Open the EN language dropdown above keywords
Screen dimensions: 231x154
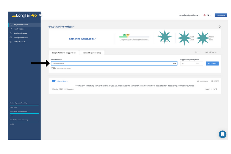pyautogui.click(x=197, y=52)
